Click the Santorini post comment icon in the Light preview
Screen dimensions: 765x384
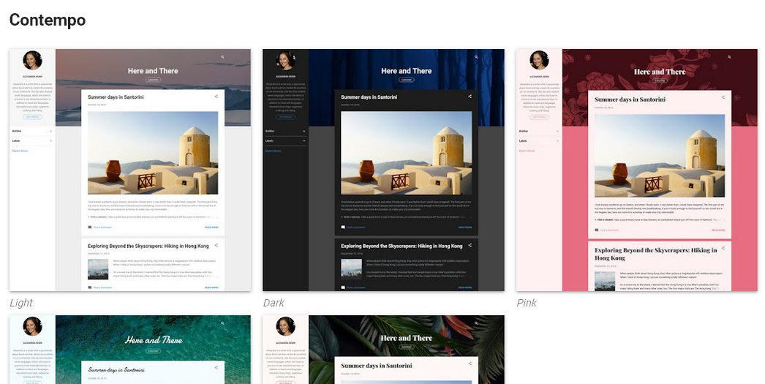[x=90, y=227]
